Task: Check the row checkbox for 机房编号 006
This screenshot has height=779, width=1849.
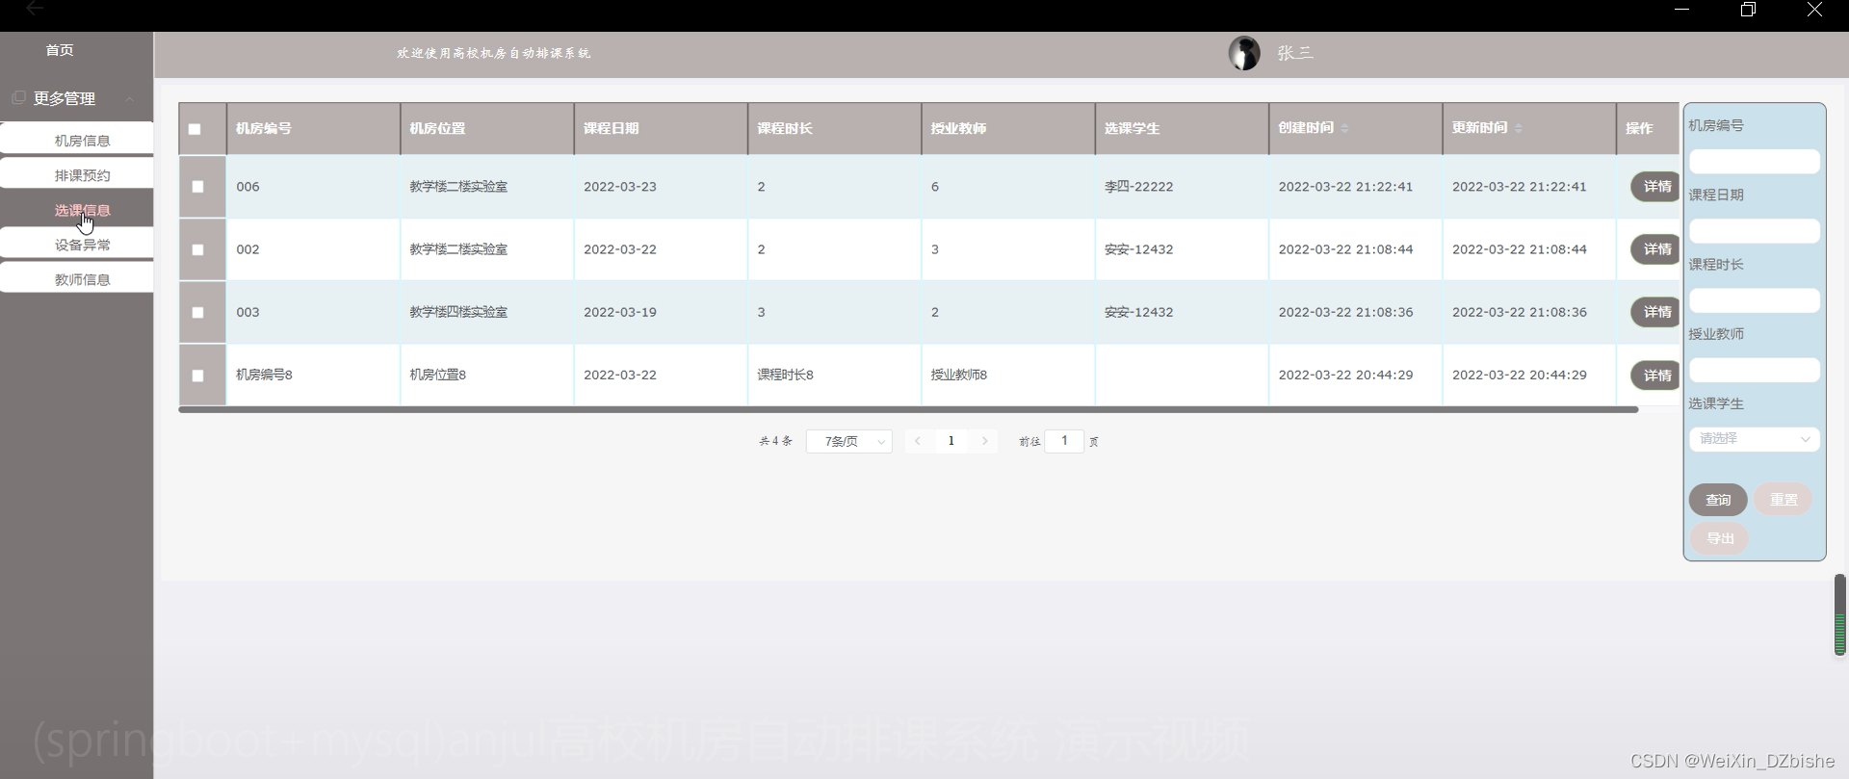Action: (x=197, y=187)
